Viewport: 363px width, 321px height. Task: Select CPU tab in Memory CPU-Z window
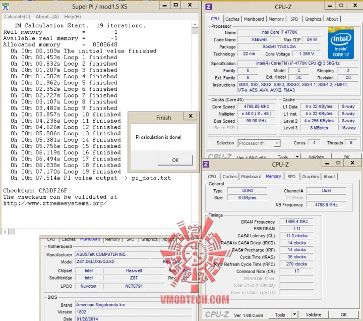click(212, 177)
